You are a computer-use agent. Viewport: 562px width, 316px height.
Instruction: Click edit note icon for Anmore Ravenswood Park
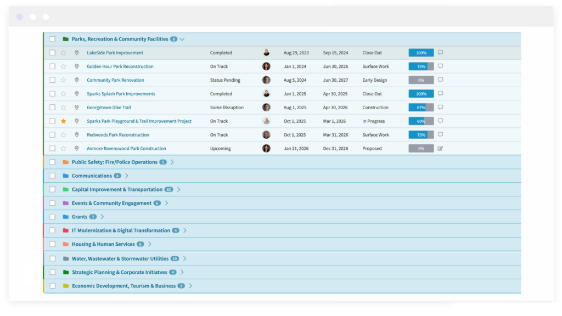[440, 149]
